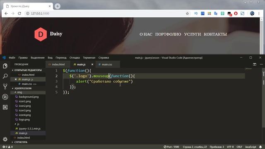Open the Debug view in activity bar
This screenshot has height=149, width=265.
pos(5,97)
